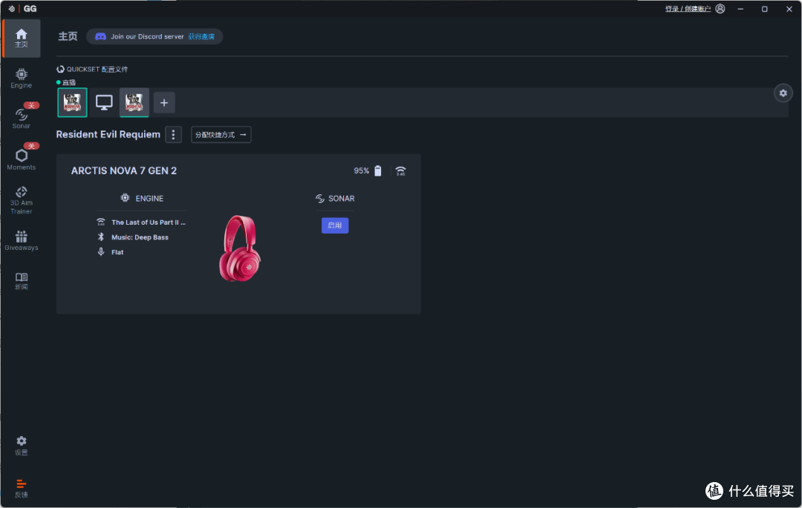The image size is (802, 508).
Task: Open Engine in the sidebar
Action: coord(21,78)
